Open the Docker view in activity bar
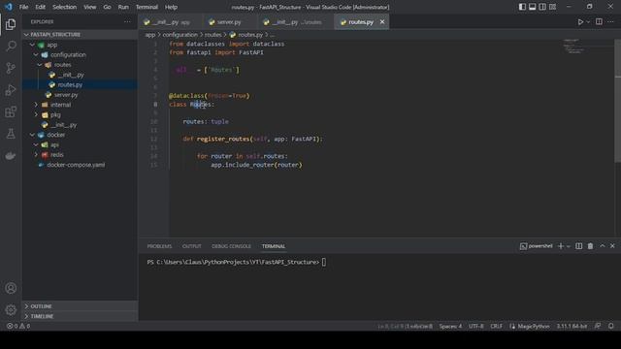 pos(11,155)
